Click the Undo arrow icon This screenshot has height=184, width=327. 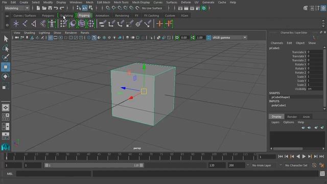[56, 8]
